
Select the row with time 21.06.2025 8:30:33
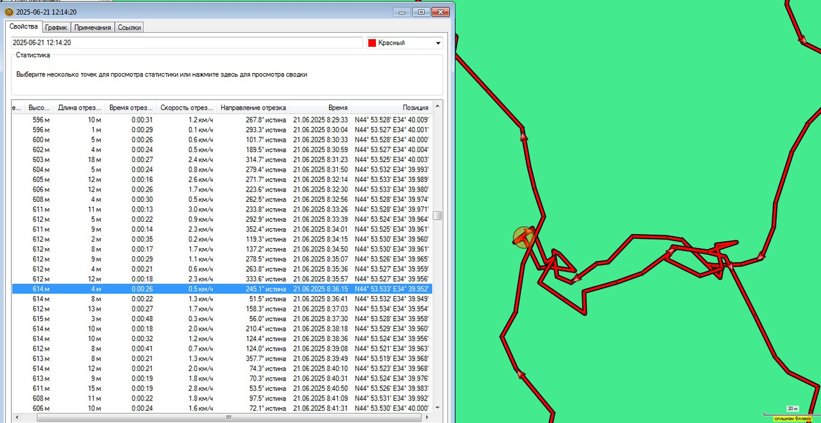[222, 140]
